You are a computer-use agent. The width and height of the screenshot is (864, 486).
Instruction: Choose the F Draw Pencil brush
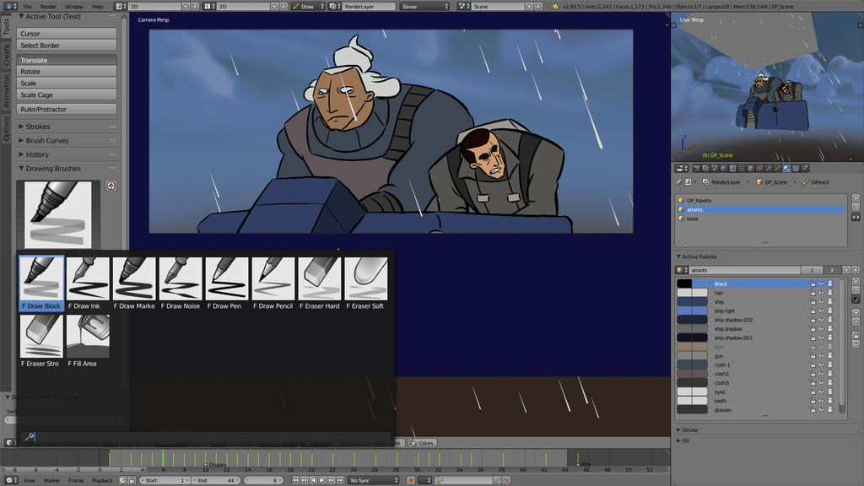pyautogui.click(x=273, y=283)
